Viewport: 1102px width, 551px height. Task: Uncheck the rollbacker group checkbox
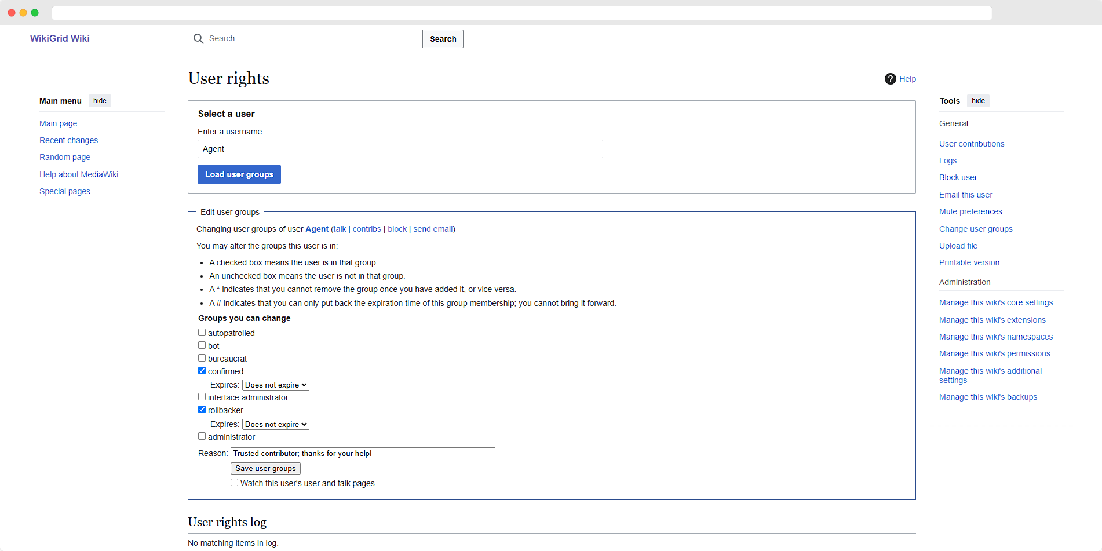point(202,410)
